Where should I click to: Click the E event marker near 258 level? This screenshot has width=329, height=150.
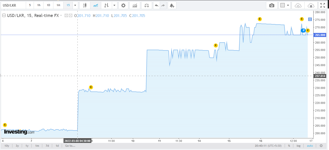click(216, 45)
